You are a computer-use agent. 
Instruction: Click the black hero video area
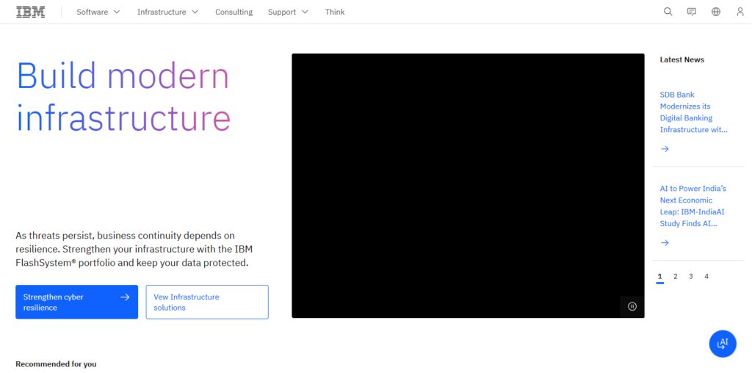pos(468,186)
